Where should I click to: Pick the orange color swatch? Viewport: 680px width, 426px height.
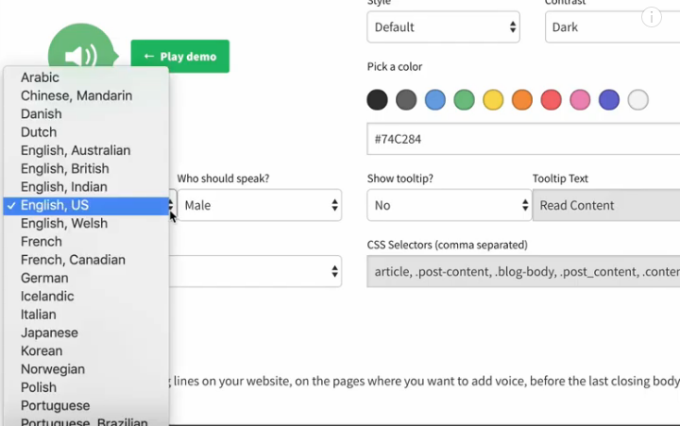[x=522, y=100]
